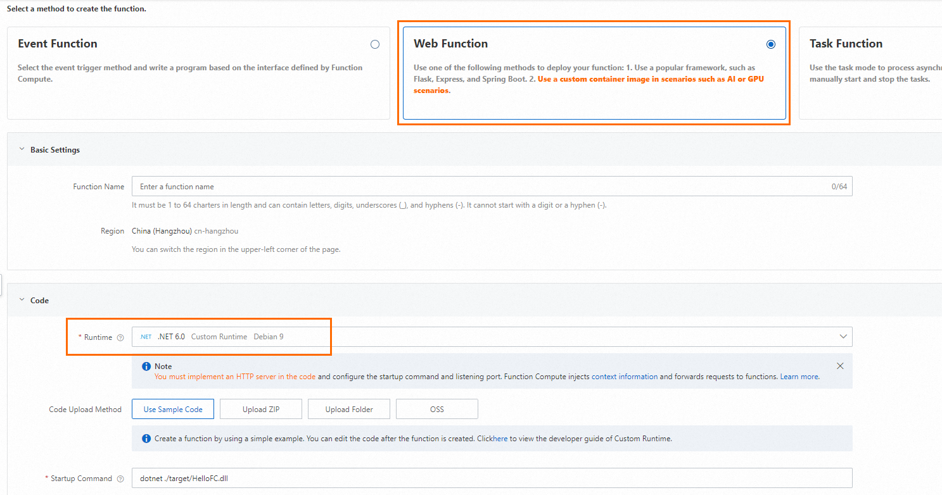Click the .NET runtime logo icon

146,337
